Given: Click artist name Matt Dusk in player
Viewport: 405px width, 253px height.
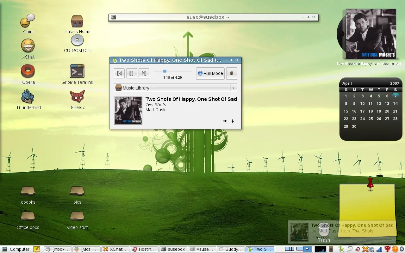Looking at the screenshot, I should click(x=155, y=110).
